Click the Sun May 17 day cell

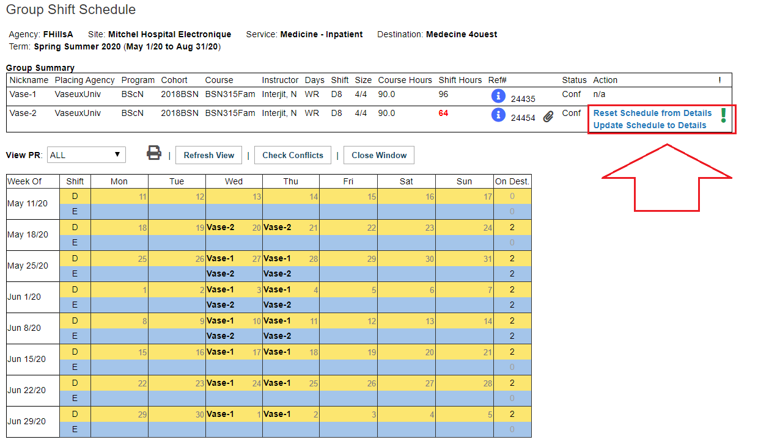[x=465, y=197]
